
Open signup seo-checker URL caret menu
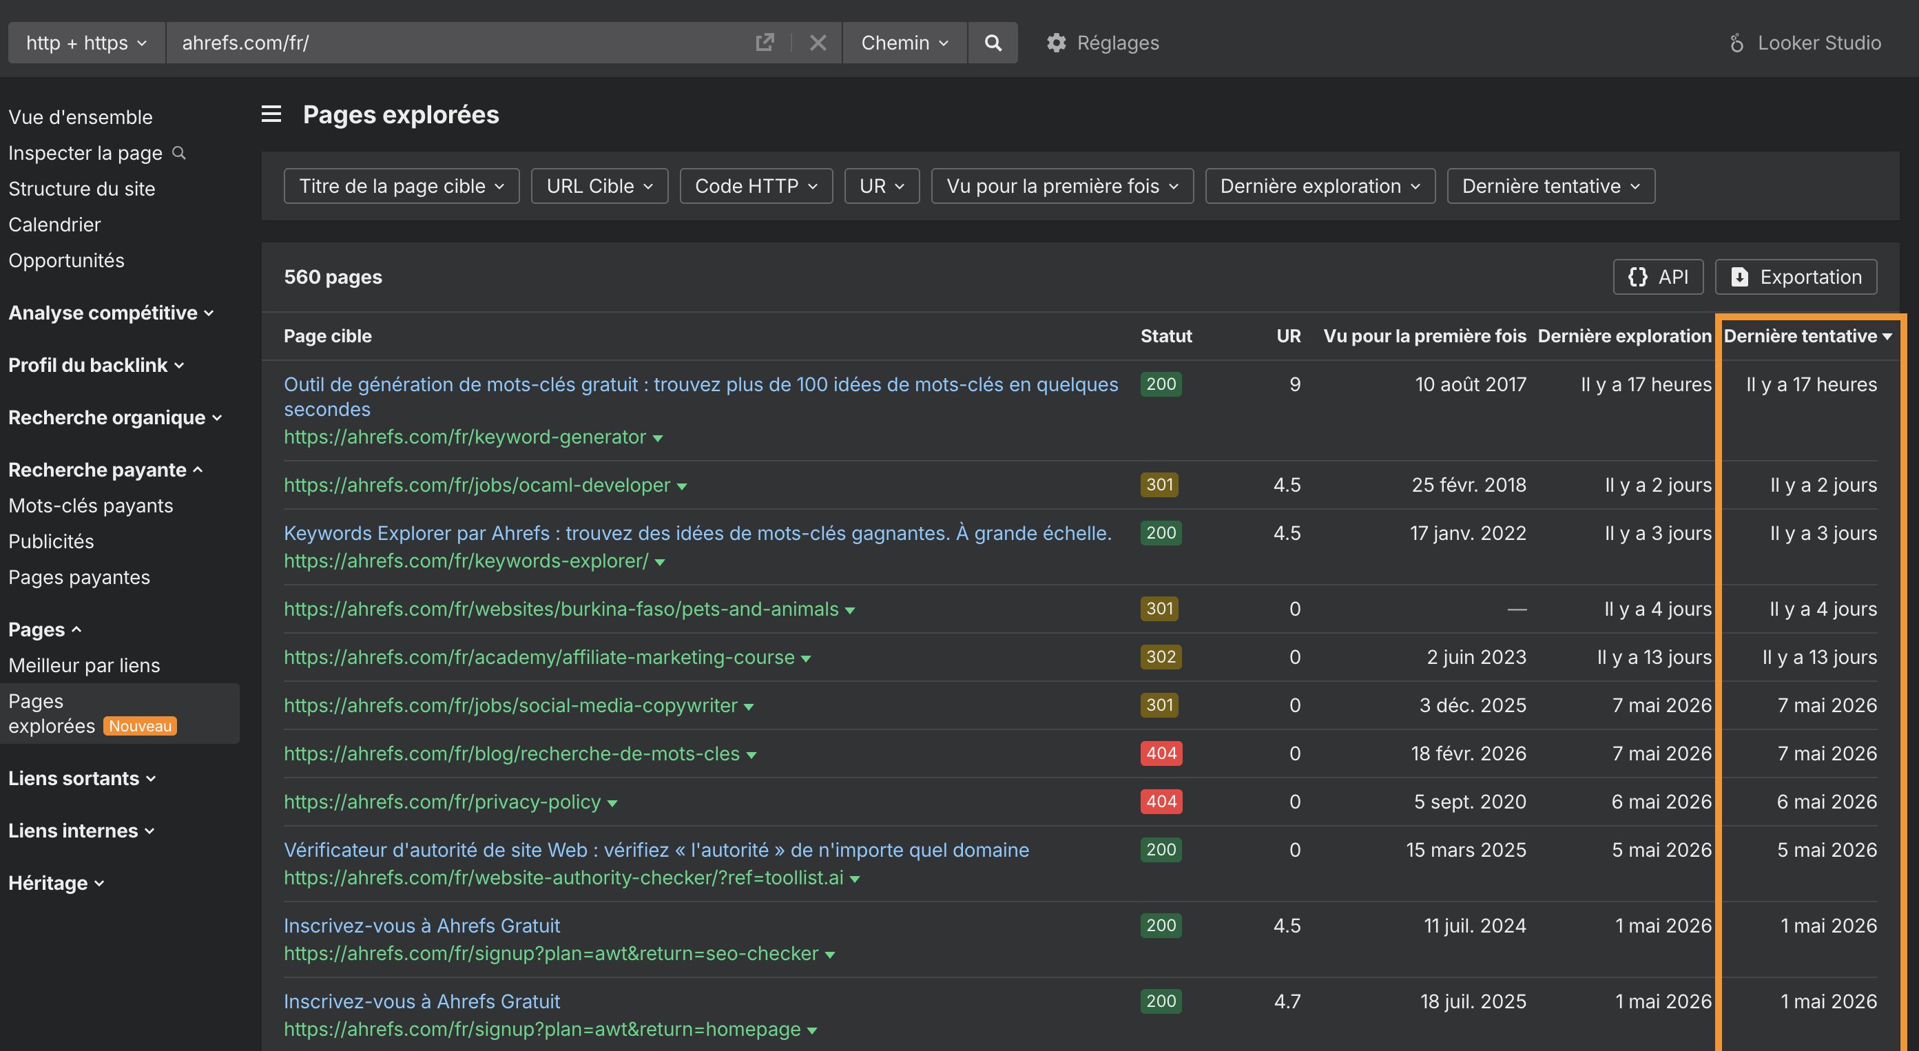(x=830, y=955)
